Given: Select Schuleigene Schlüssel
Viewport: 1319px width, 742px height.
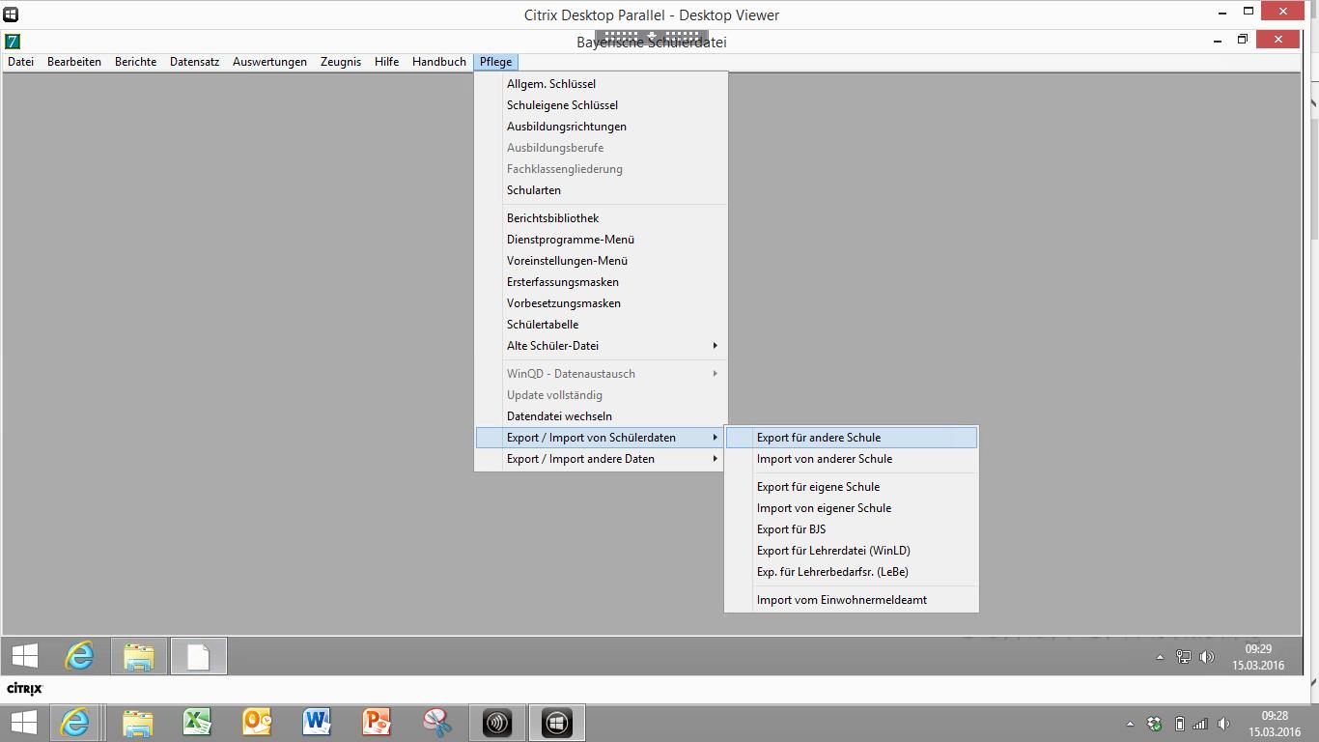Looking at the screenshot, I should (x=601, y=105).
